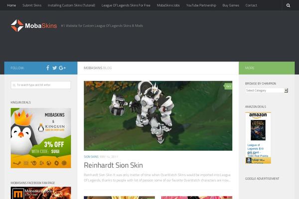Open MobaSkins Jobs page
This screenshot has height=199, width=299.
click(x=168, y=5)
